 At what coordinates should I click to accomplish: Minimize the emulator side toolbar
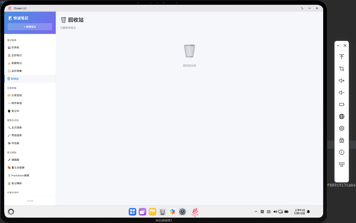[x=338, y=46]
